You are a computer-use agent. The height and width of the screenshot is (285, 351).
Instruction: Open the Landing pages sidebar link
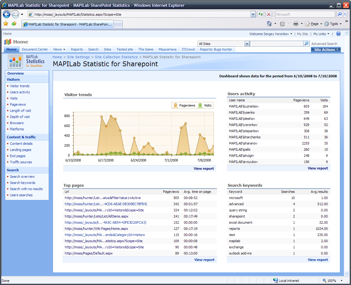coord(21,150)
